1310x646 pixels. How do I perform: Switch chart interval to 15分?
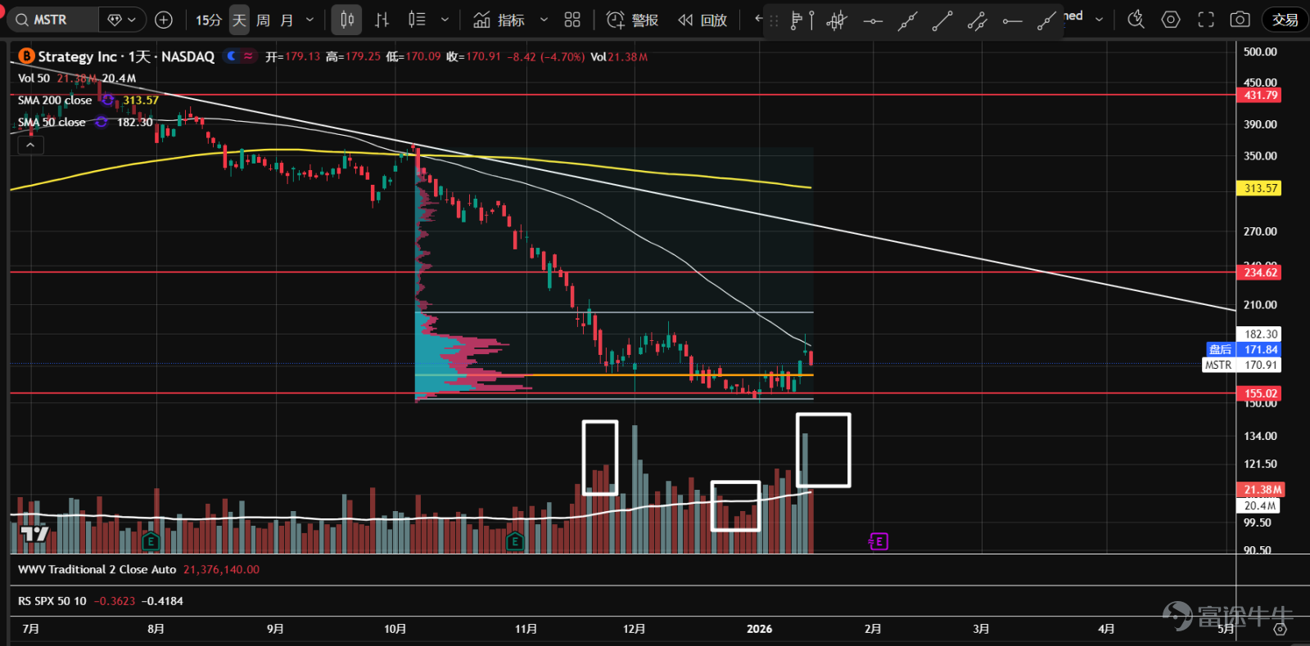point(209,20)
